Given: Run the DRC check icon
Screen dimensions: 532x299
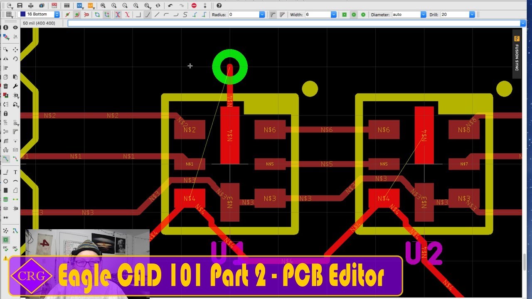Looking at the screenshot, I should (15, 248).
